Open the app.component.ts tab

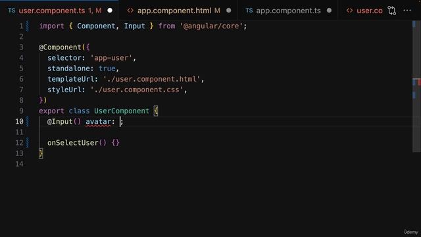click(288, 11)
